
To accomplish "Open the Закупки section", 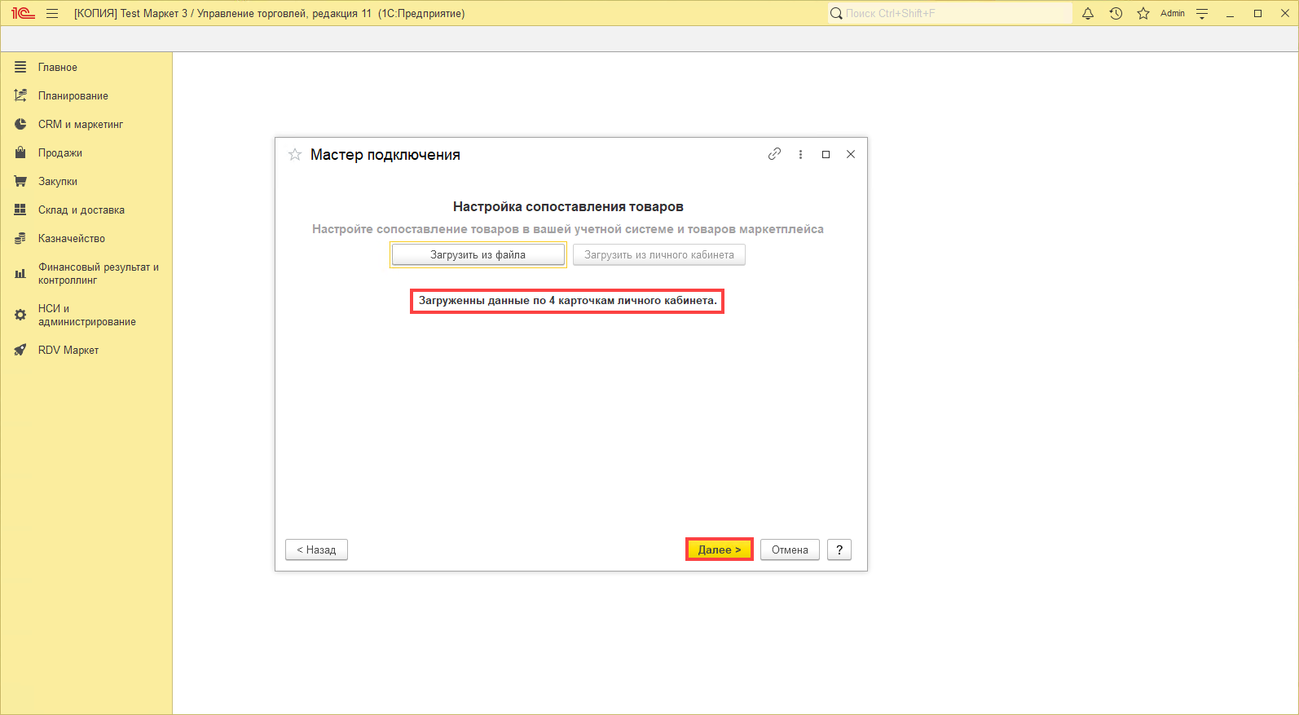I will coord(58,181).
